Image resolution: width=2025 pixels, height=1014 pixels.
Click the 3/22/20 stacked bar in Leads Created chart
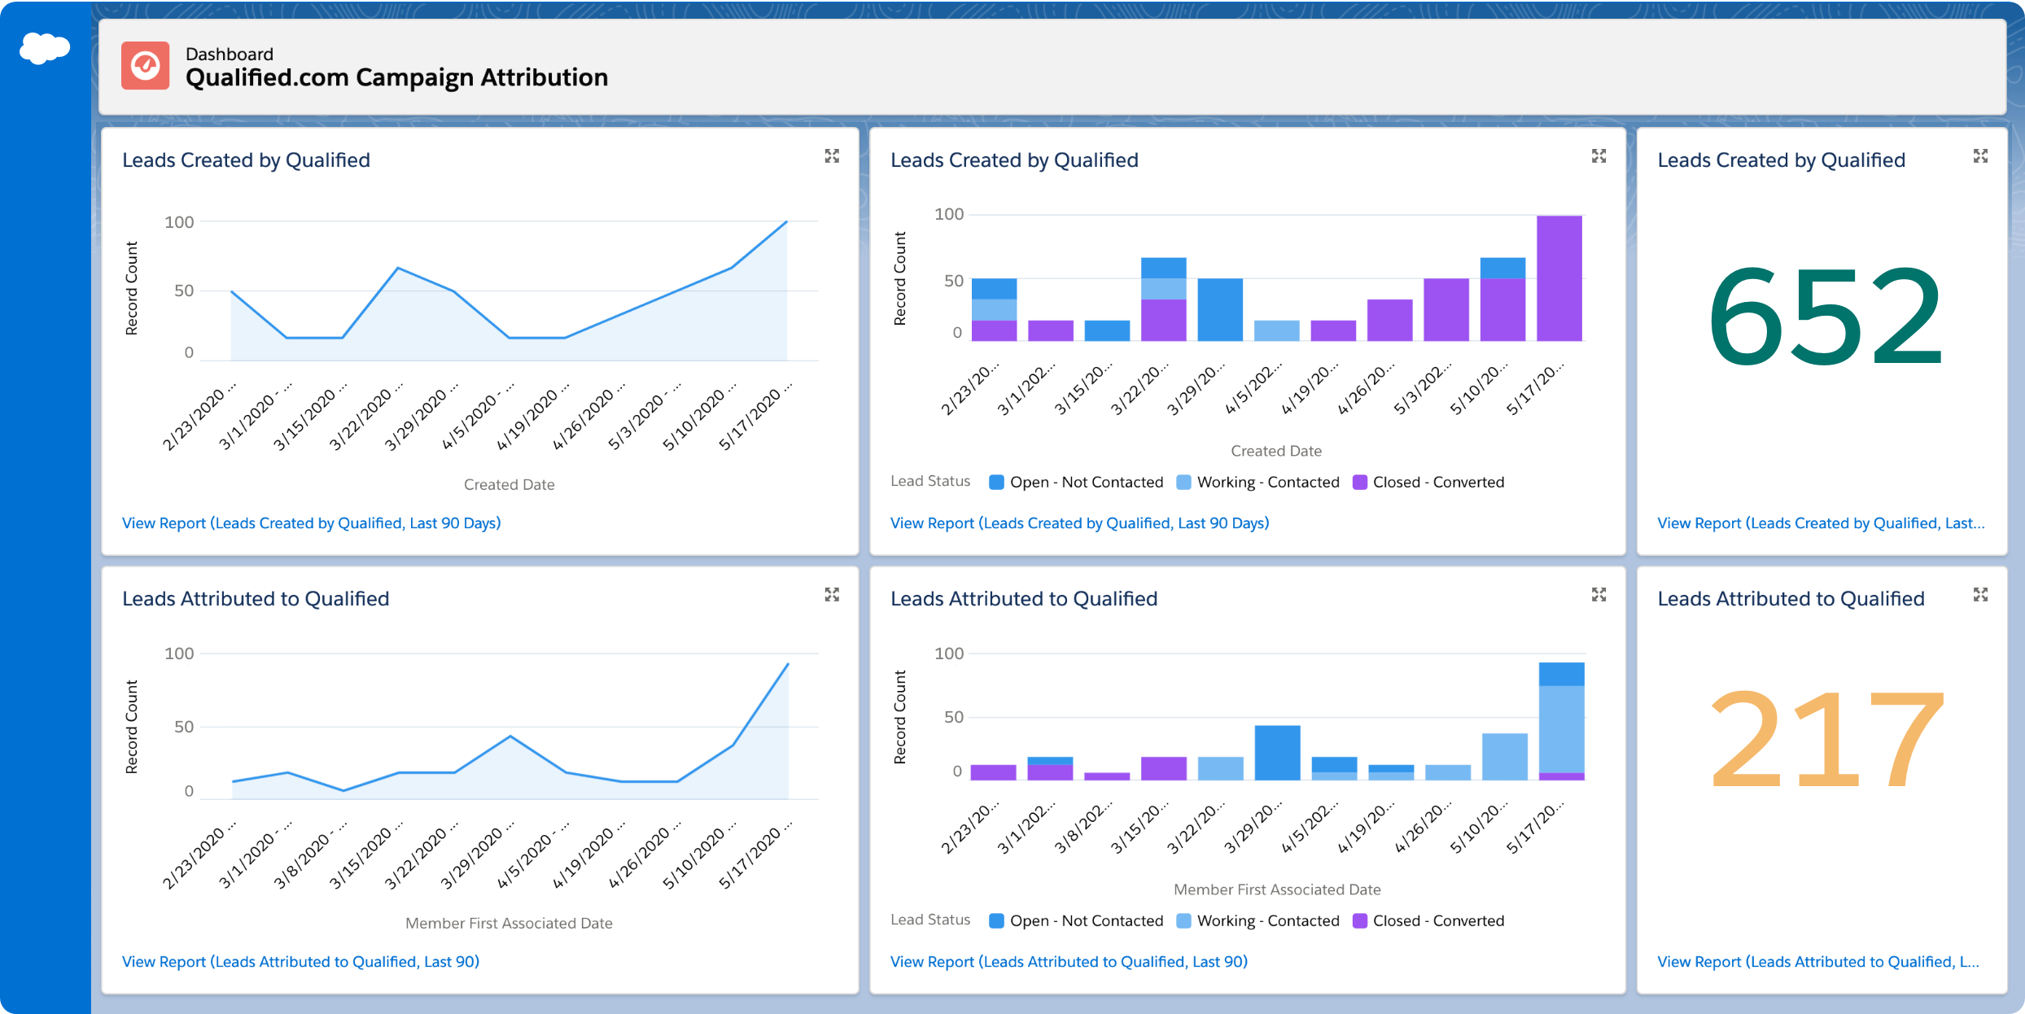(1163, 299)
